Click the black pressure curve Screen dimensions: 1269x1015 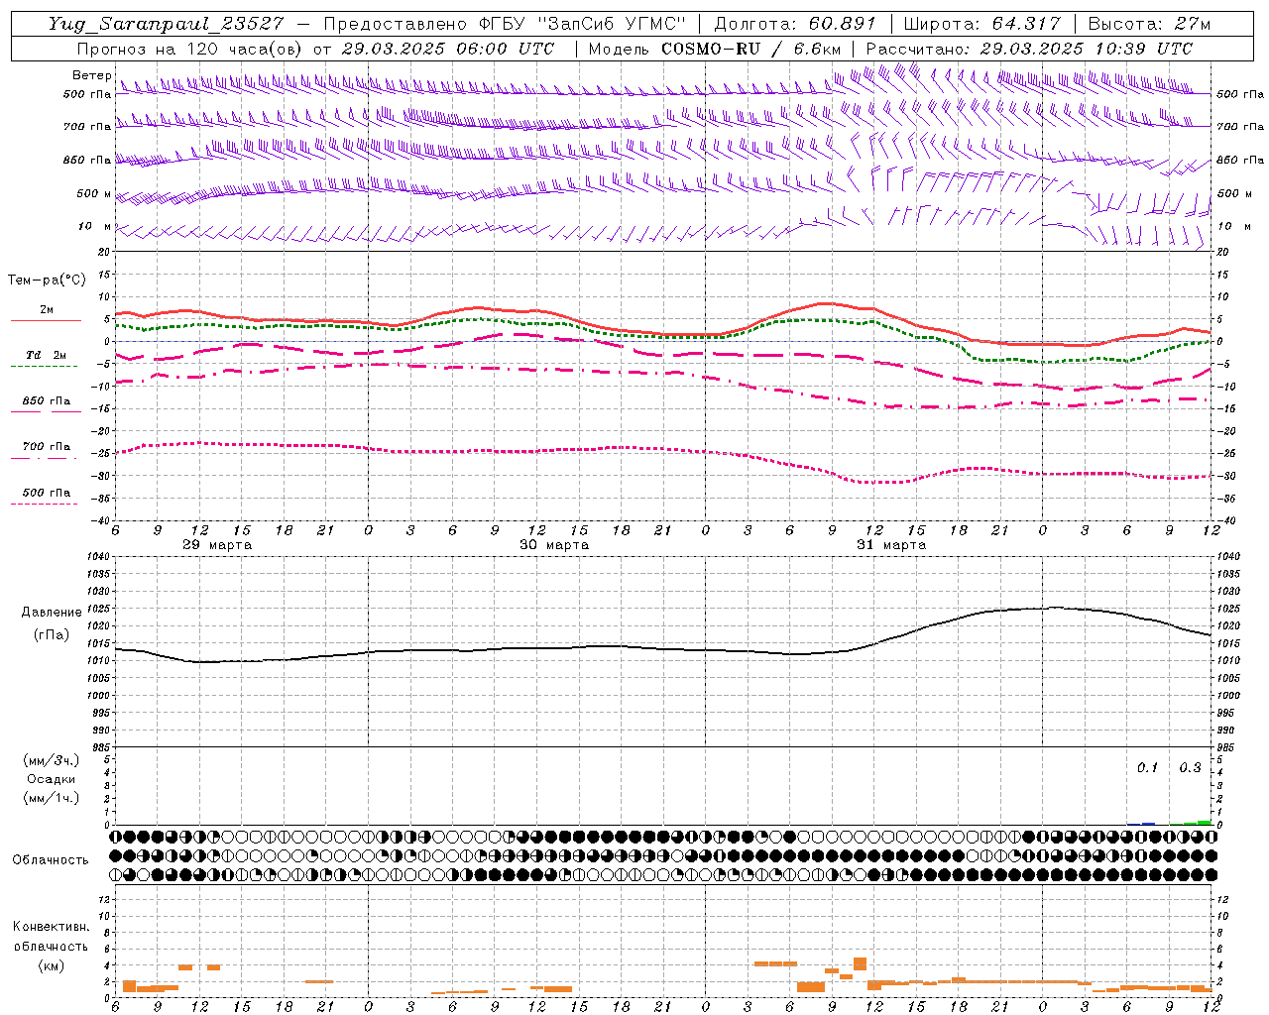[x=664, y=649]
